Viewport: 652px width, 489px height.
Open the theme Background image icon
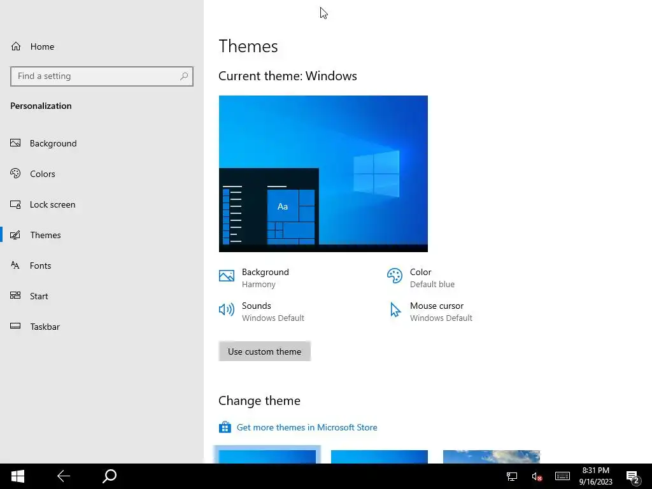coord(227,276)
